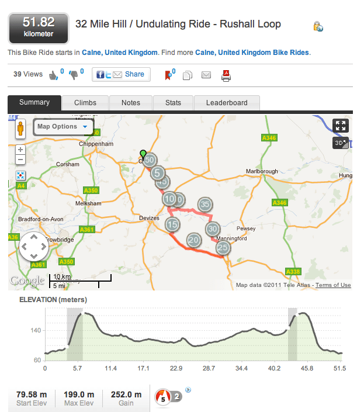Center the map on the route
The height and width of the screenshot is (412, 357).
20,175
